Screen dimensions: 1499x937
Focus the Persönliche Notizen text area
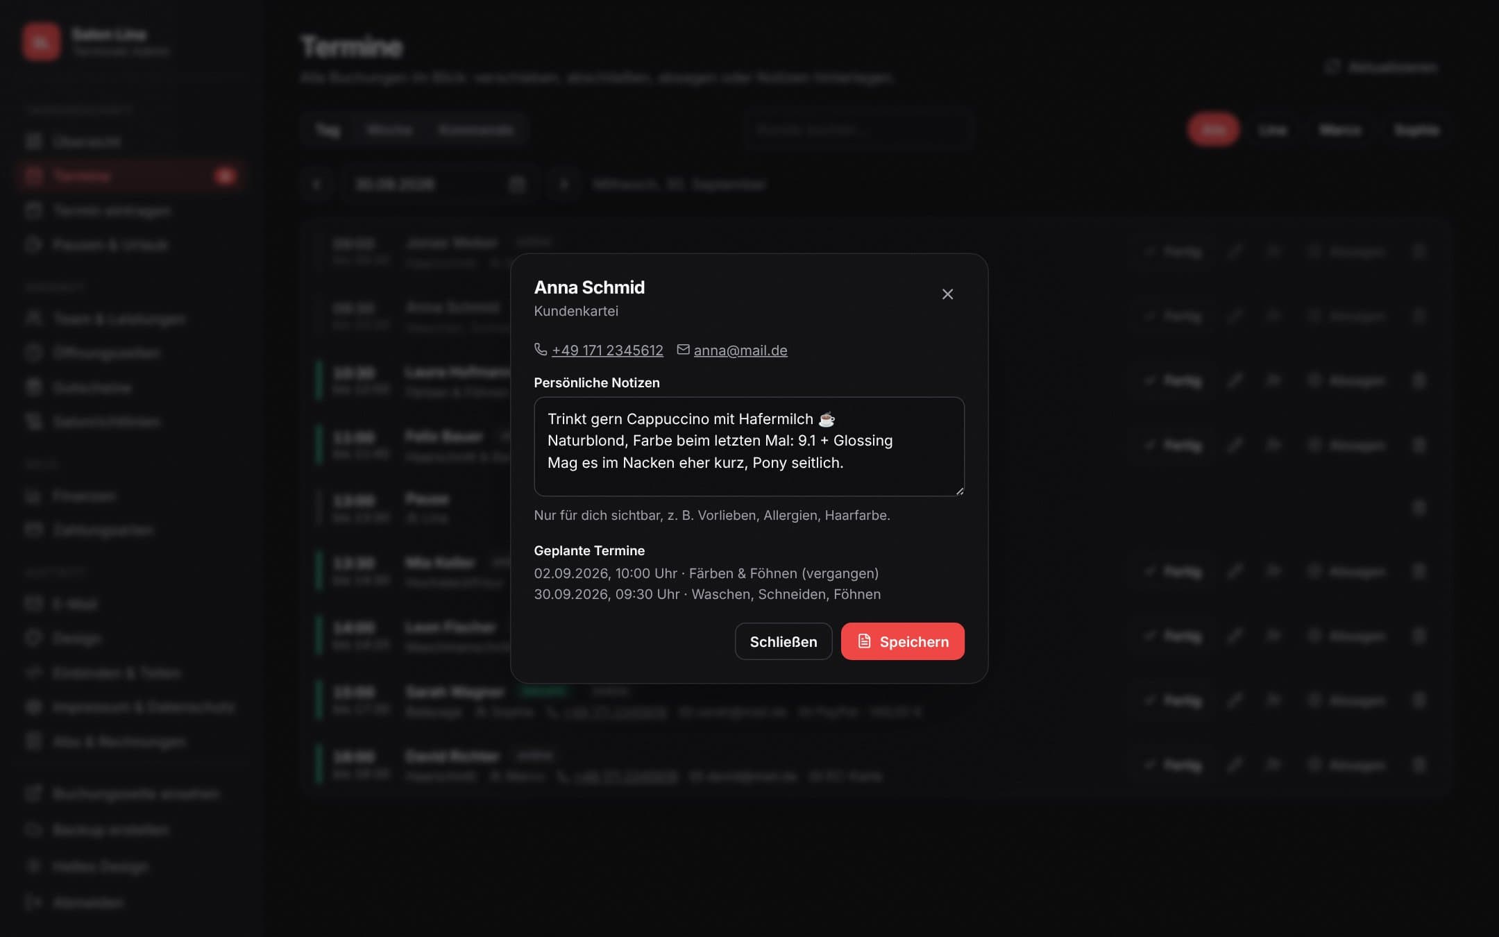(x=749, y=446)
